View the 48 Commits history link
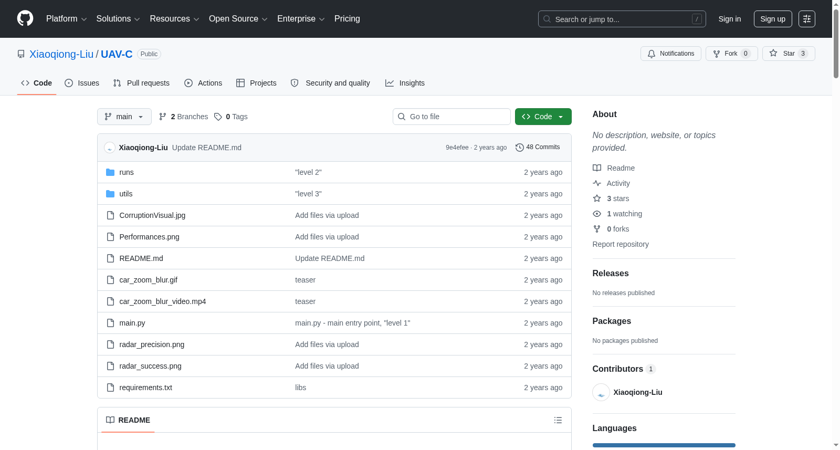The image size is (840, 450). click(538, 147)
